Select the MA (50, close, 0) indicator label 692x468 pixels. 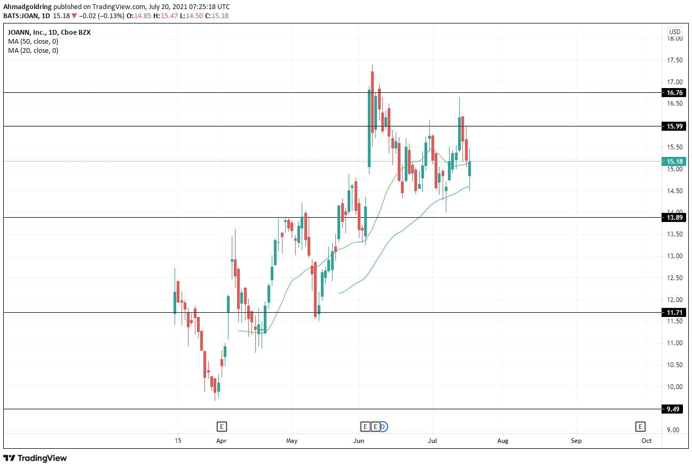coord(33,41)
